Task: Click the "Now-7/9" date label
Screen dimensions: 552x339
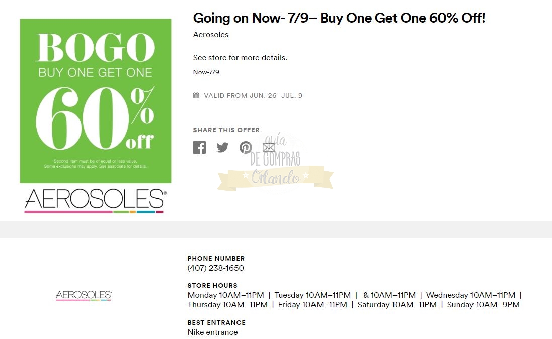Action: point(206,72)
